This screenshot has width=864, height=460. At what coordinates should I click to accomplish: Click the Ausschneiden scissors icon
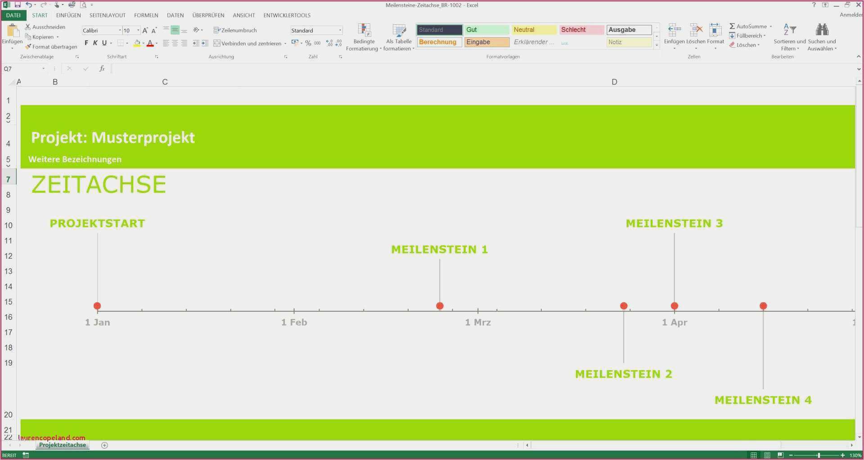pos(28,27)
